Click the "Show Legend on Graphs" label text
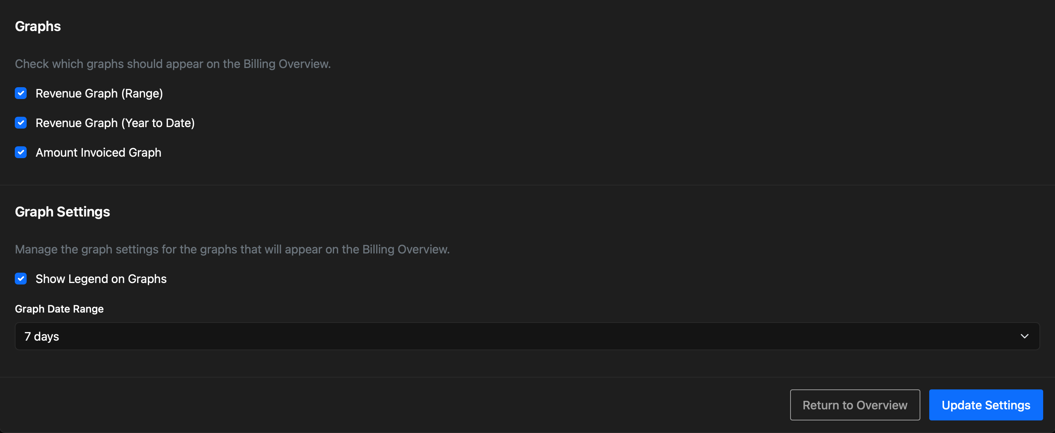1055x433 pixels. click(x=101, y=279)
